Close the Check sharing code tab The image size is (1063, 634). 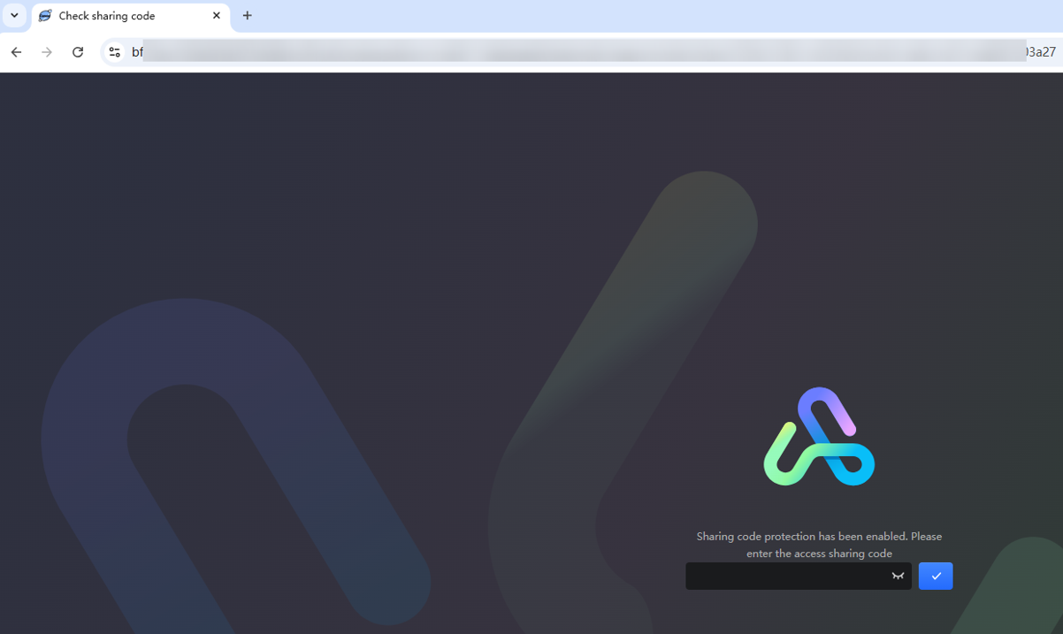[x=217, y=16]
